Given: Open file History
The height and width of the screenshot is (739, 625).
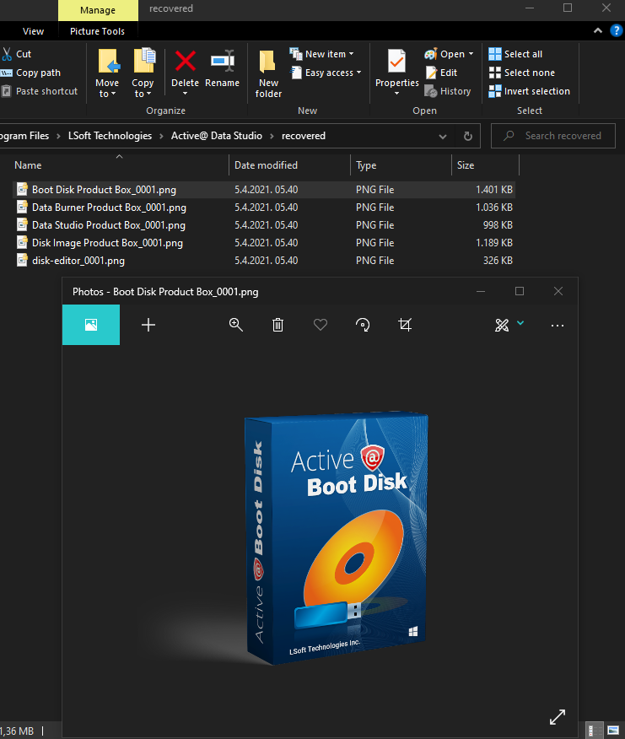Looking at the screenshot, I should pyautogui.click(x=447, y=91).
